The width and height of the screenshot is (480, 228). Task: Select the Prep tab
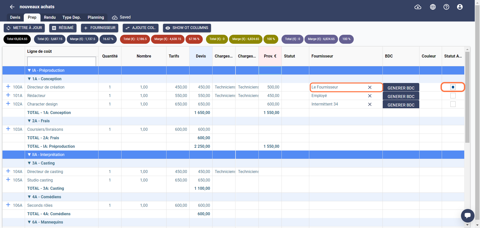[x=32, y=17]
